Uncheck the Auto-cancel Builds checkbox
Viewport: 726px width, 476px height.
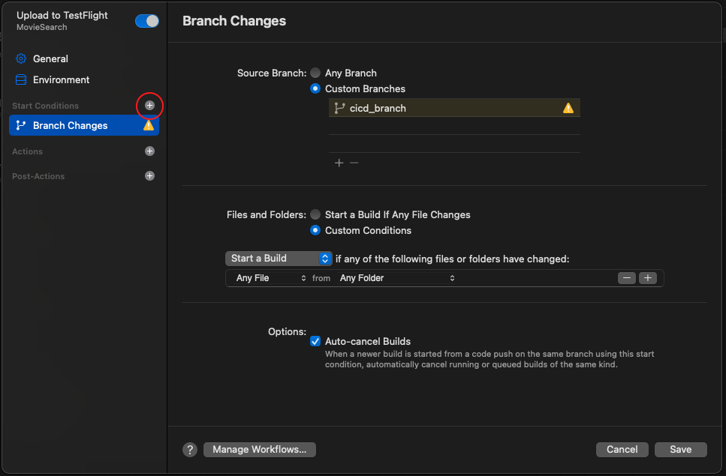pos(315,342)
